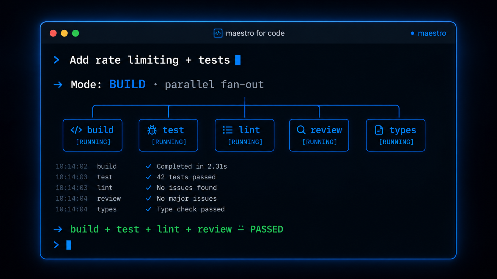Click the arrow icon before the PASSED summary
The height and width of the screenshot is (279, 497).
(58, 229)
